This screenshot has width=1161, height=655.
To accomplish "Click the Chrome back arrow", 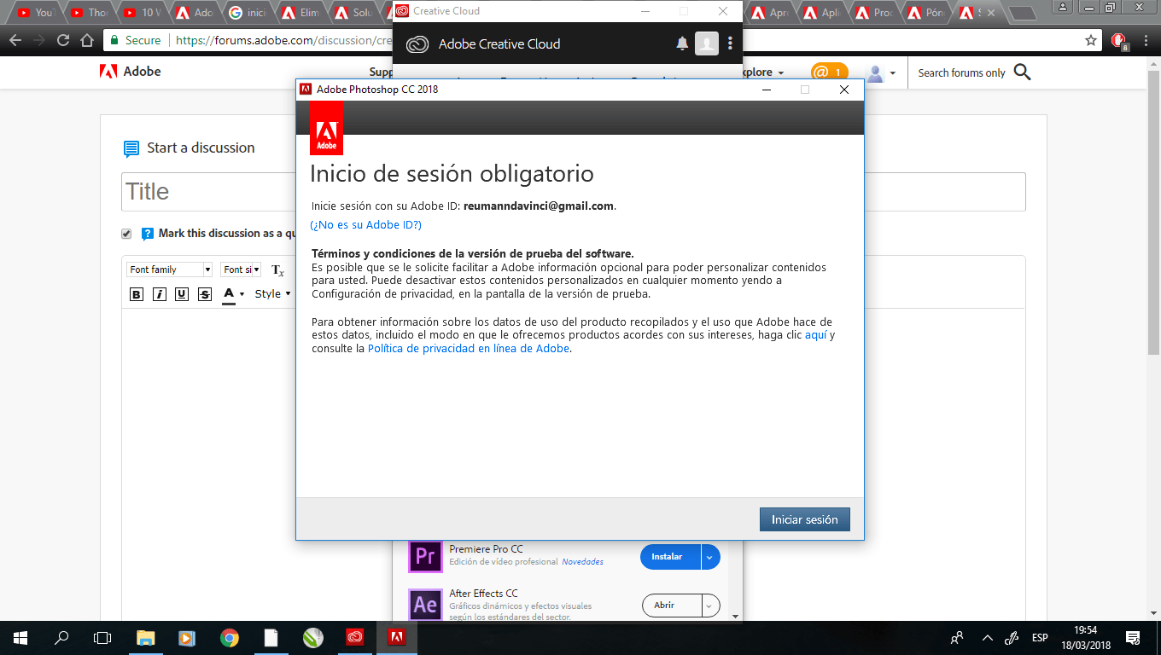I will click(x=15, y=40).
